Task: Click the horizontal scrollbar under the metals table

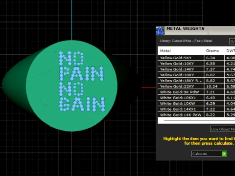Action: pyautogui.click(x=199, y=121)
